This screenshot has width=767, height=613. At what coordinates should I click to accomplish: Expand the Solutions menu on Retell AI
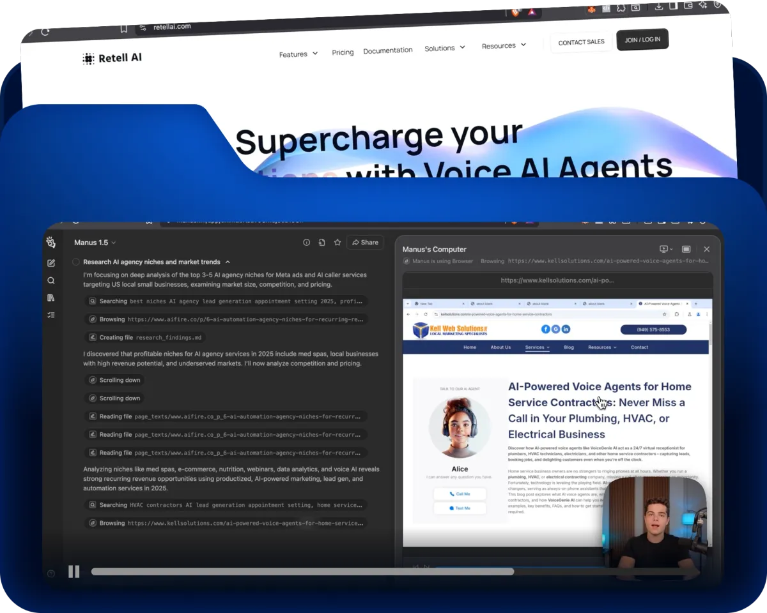click(445, 48)
